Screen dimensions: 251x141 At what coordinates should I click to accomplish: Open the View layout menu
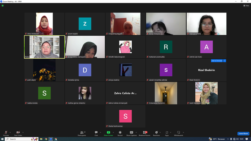246,5
